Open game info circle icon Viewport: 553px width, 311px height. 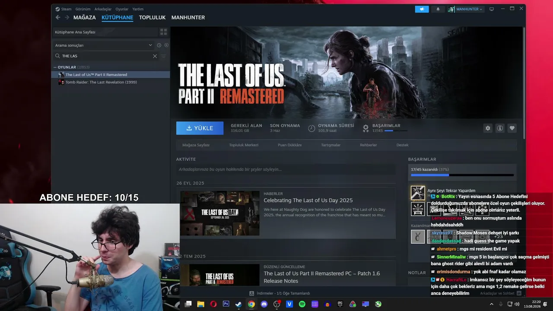tap(500, 128)
